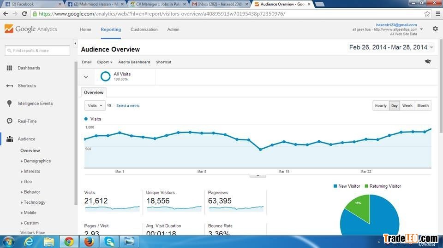Click the Unique Visitors sparkline

[174, 208]
